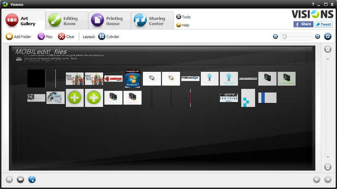Viewport: 337px width, 189px height.
Task: Toggle full screen view icon
Action: (328, 37)
